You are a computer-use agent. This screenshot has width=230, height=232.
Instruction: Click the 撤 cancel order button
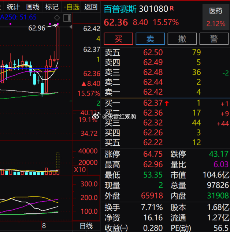click(x=182, y=39)
